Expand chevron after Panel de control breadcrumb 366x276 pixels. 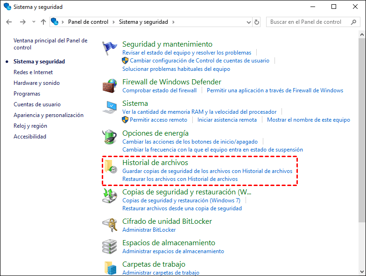(x=113, y=22)
